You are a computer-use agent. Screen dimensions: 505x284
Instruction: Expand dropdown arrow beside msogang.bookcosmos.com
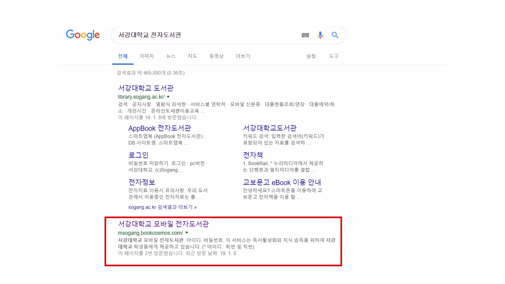(x=187, y=233)
